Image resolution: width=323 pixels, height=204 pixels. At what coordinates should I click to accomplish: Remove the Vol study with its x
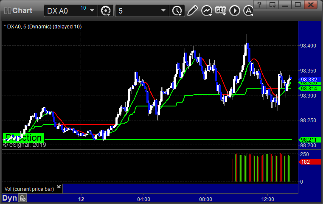(x=59, y=187)
